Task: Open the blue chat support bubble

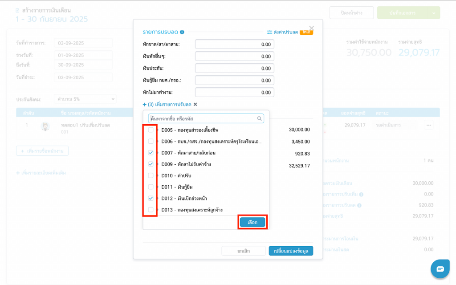Action: click(440, 269)
